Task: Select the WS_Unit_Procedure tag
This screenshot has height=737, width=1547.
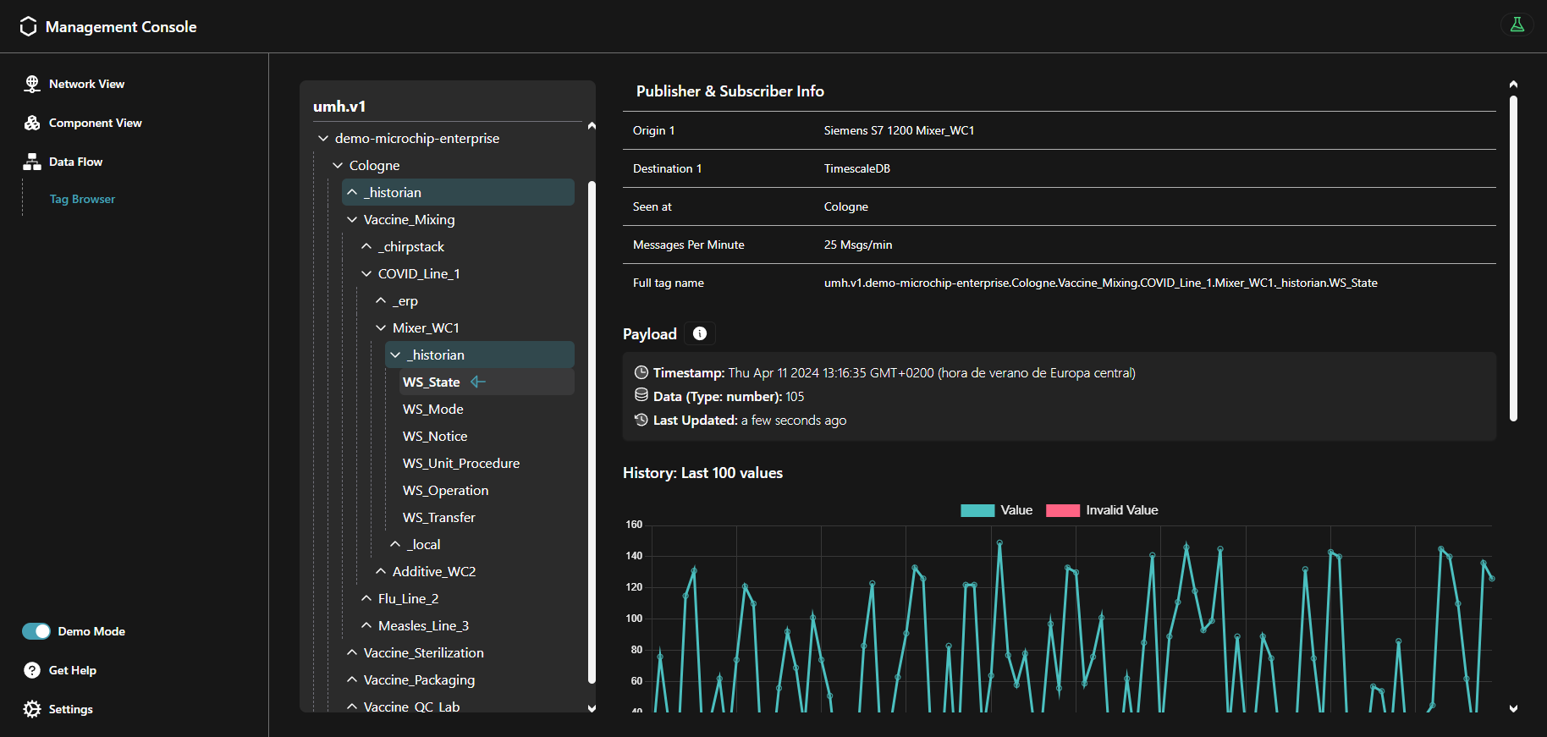Action: point(460,464)
